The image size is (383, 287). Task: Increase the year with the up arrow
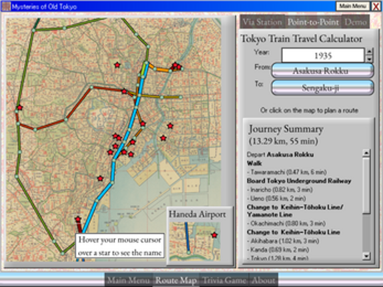[369, 51]
